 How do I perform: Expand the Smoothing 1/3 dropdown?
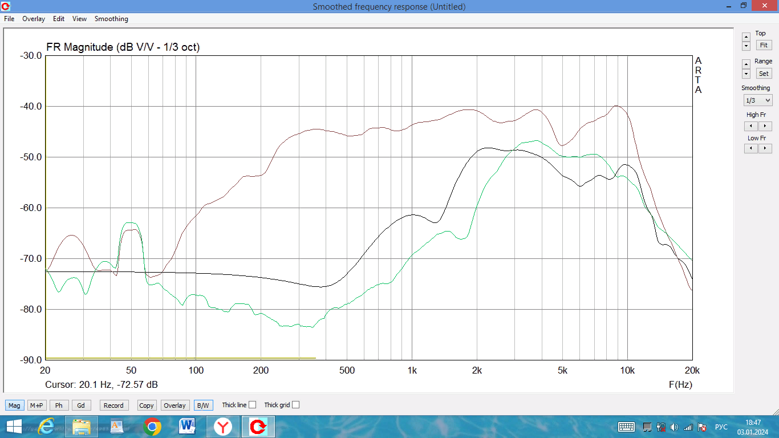[x=758, y=100]
